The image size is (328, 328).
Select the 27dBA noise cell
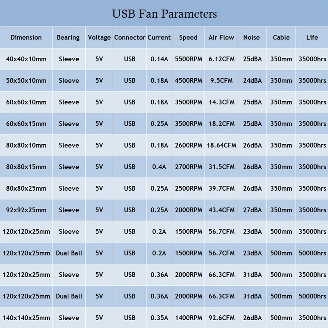click(252, 210)
